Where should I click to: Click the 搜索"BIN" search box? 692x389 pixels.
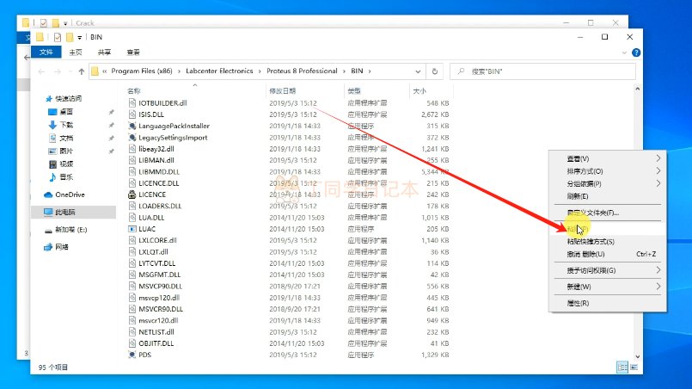pyautogui.click(x=542, y=71)
